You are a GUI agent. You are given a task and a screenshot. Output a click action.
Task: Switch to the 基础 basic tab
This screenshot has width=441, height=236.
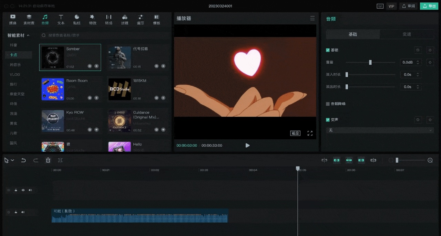[x=353, y=34]
